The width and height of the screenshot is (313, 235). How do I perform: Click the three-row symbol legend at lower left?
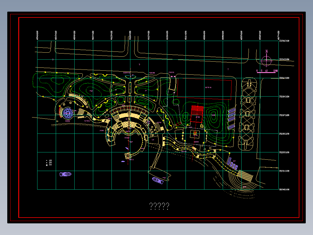tap(49, 163)
